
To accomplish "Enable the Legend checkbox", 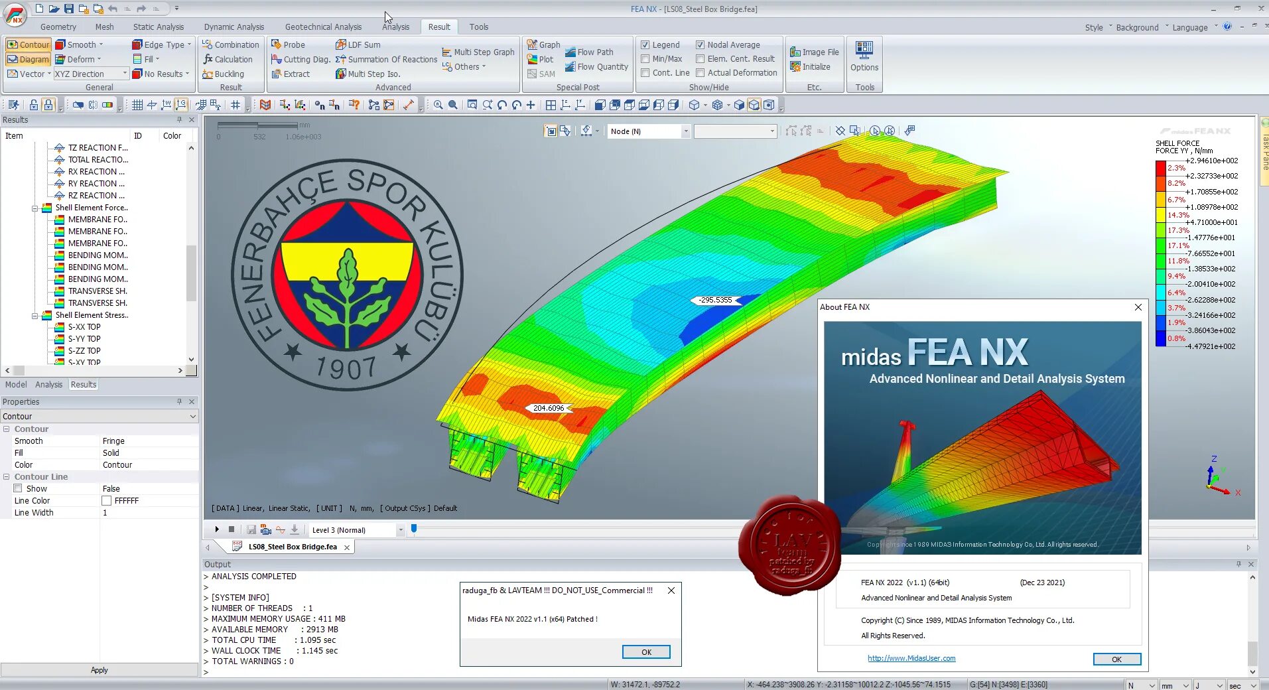I will (x=645, y=44).
